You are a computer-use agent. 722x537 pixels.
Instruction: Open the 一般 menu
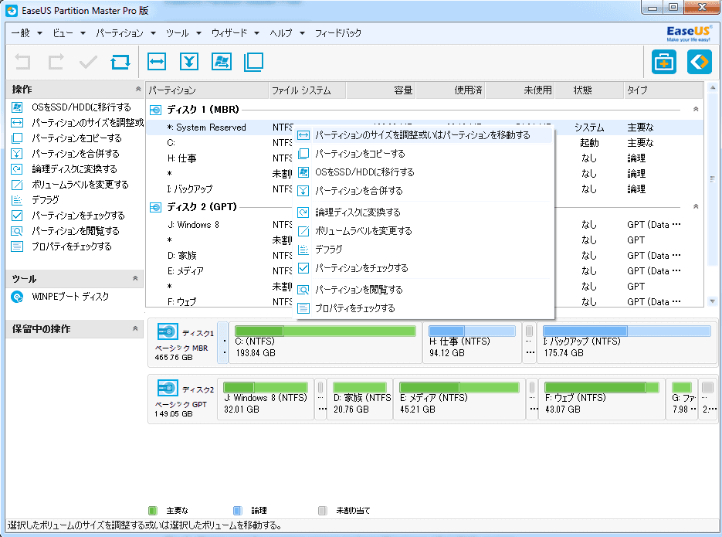coord(26,33)
